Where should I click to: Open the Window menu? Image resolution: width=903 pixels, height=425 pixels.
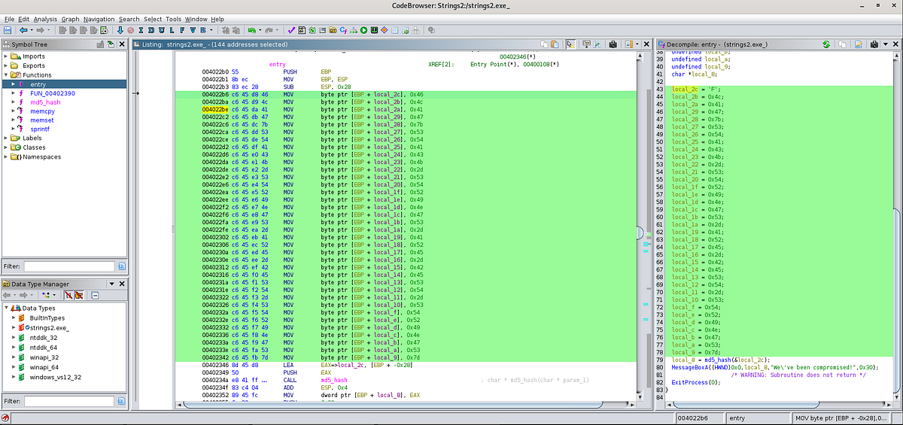(196, 19)
